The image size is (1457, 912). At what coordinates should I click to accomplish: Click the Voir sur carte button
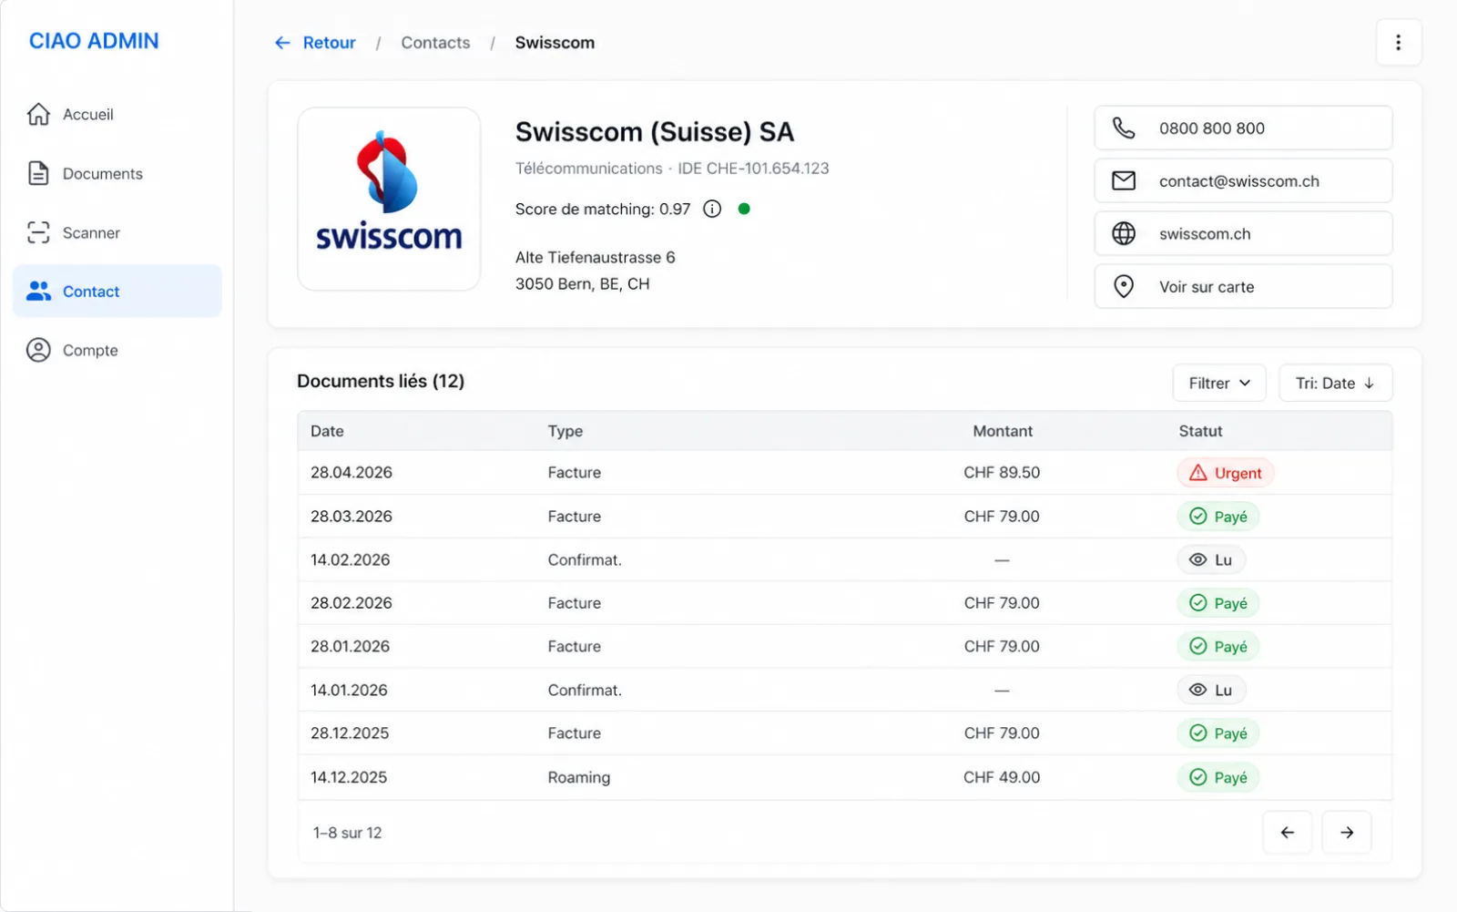point(1243,287)
